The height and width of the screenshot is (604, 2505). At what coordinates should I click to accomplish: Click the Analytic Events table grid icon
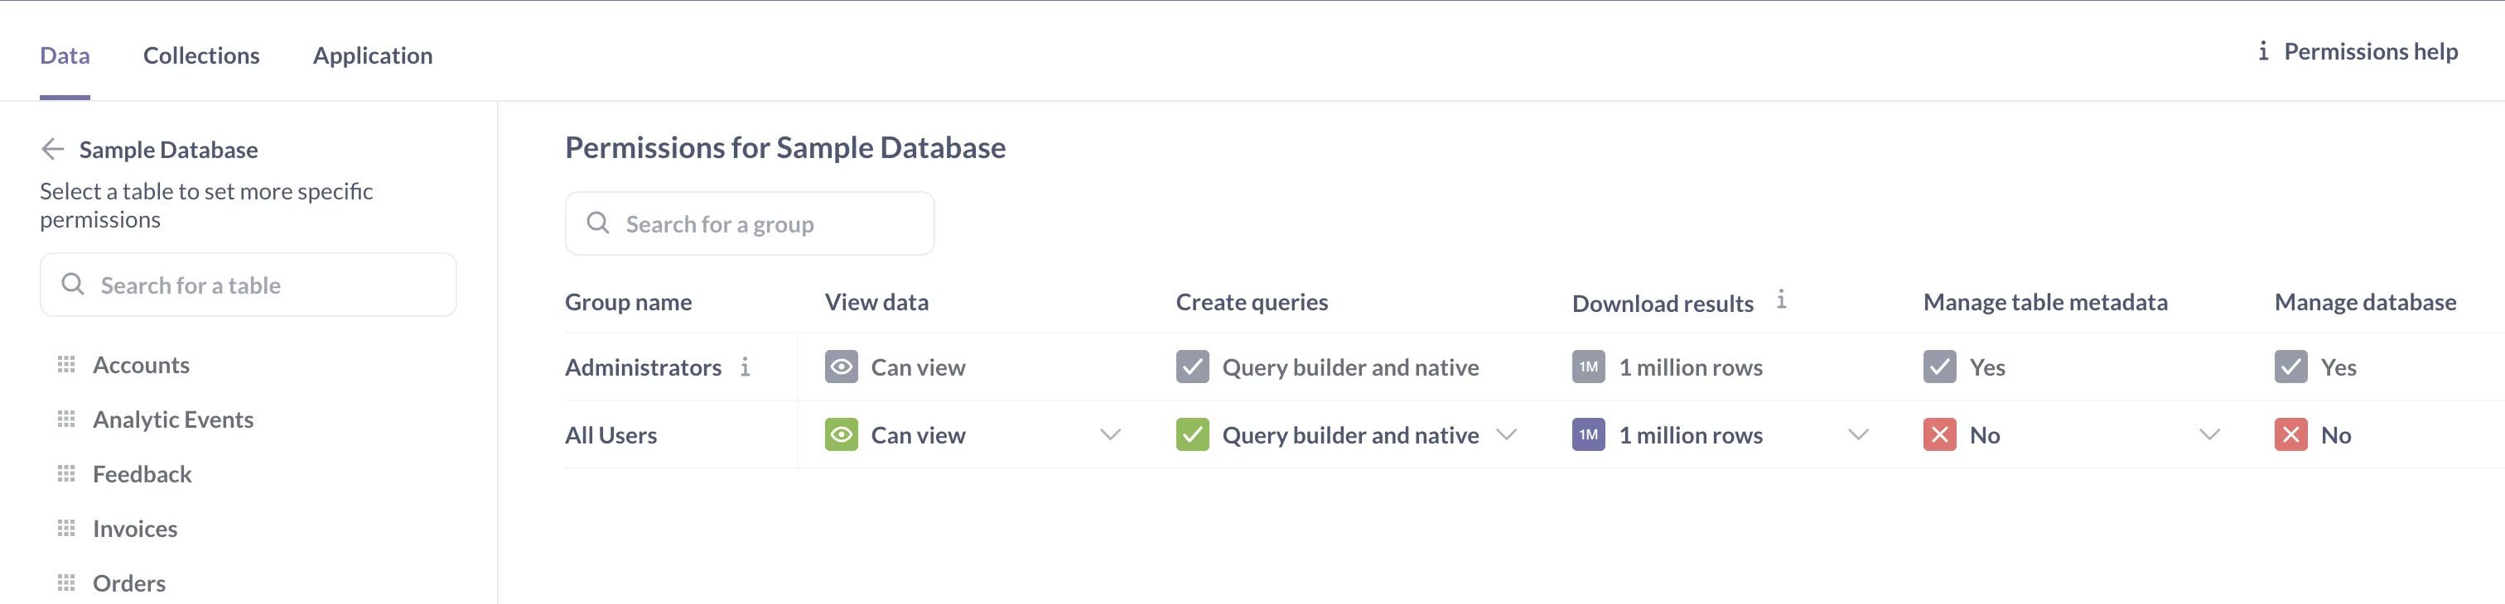click(x=66, y=419)
